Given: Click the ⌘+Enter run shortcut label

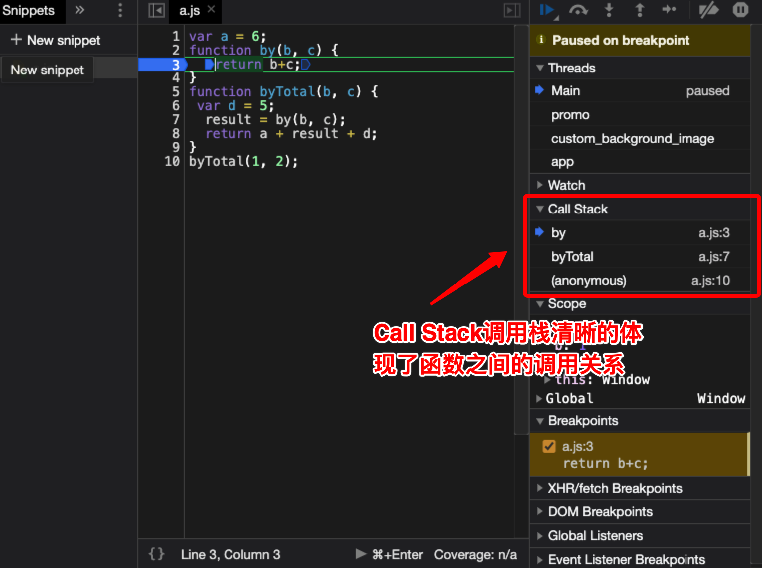Looking at the screenshot, I should (x=397, y=554).
